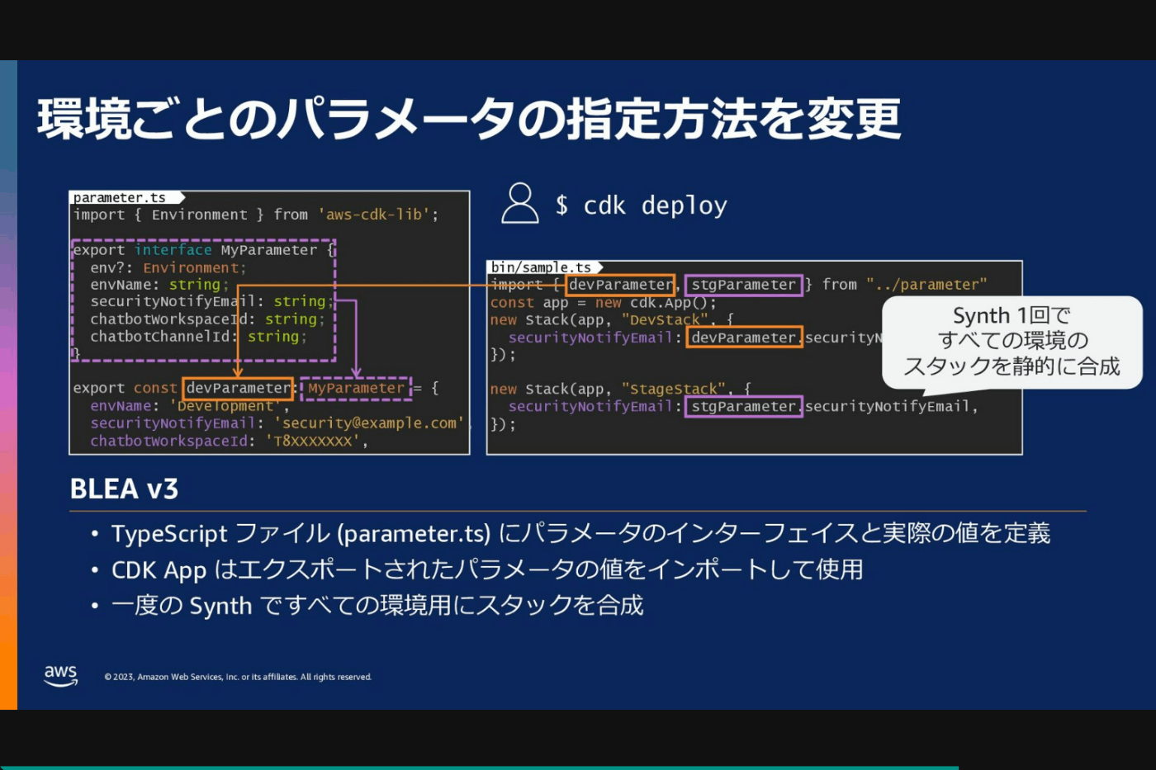Click the 'BLEA v3' heading
Viewport: 1156px width, 770px height.
coord(124,489)
